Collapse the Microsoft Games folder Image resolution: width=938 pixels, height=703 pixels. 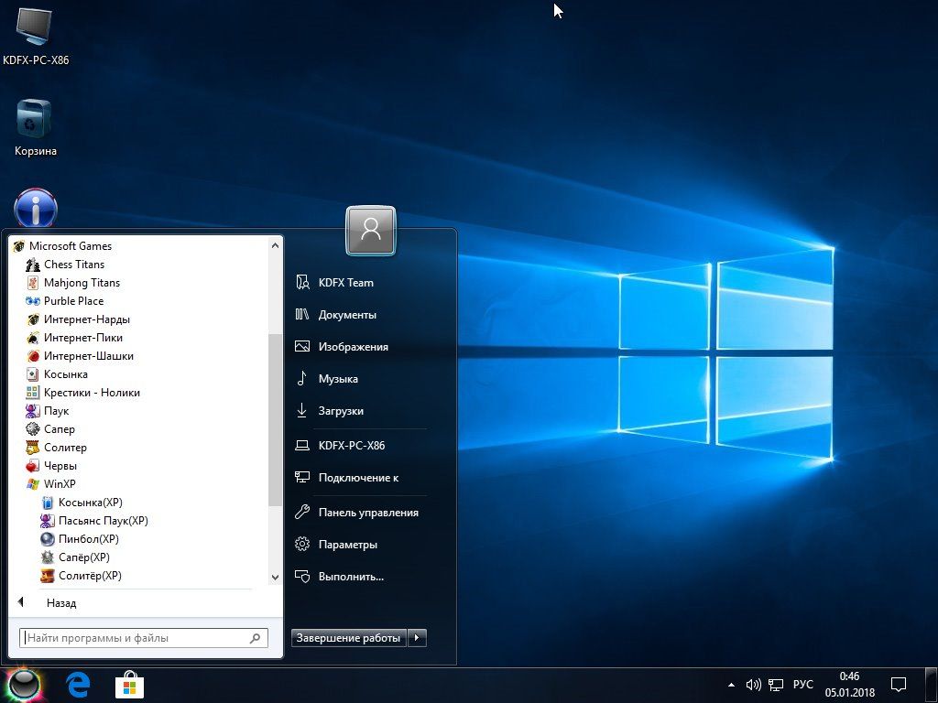click(70, 246)
